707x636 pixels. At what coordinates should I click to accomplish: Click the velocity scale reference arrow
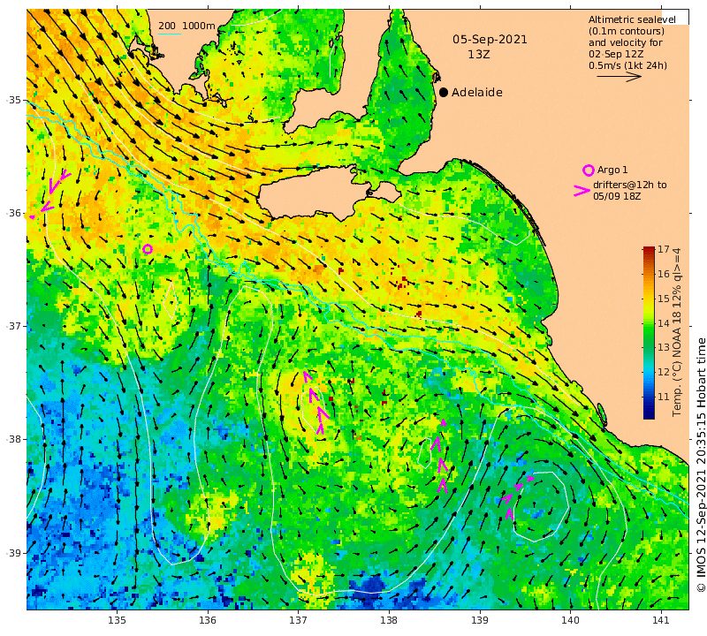(620, 76)
